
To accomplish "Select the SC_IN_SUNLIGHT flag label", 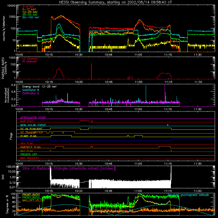I will pyautogui.click(x=31, y=129).
